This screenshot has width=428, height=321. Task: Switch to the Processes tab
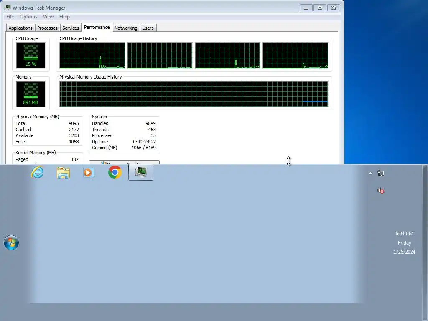47,28
